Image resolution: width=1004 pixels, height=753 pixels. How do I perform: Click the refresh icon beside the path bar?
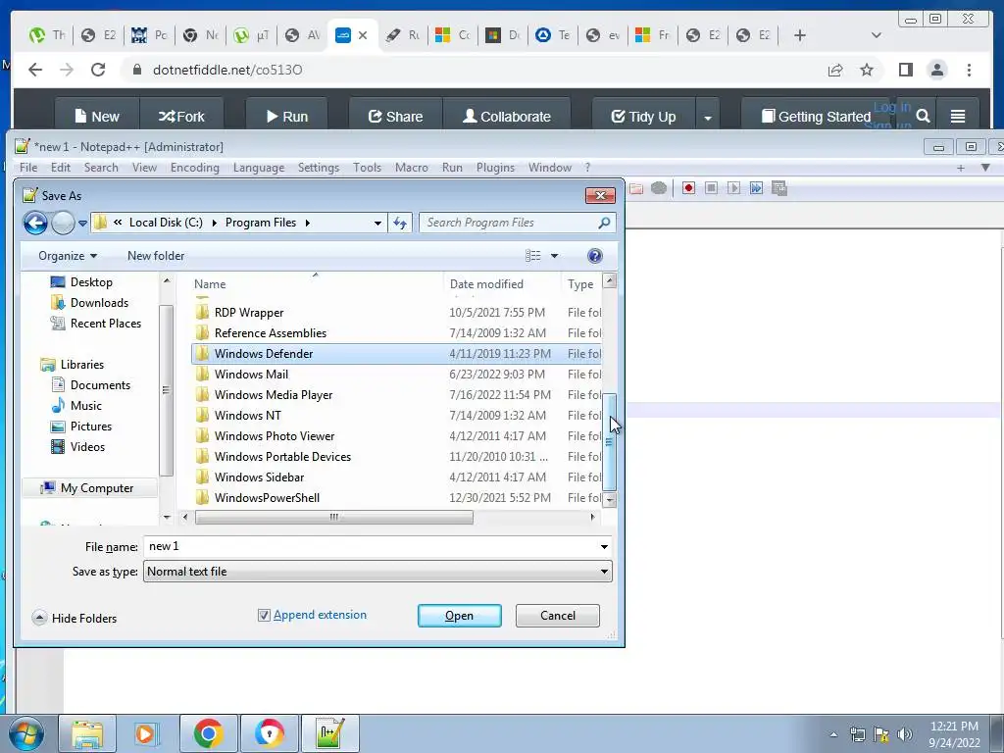click(x=400, y=223)
